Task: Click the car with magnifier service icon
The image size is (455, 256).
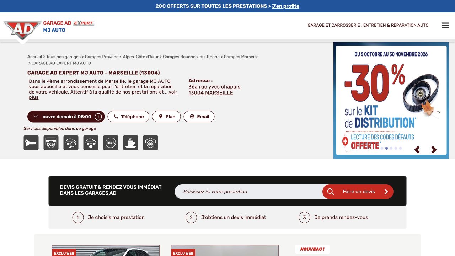Action: (x=71, y=143)
